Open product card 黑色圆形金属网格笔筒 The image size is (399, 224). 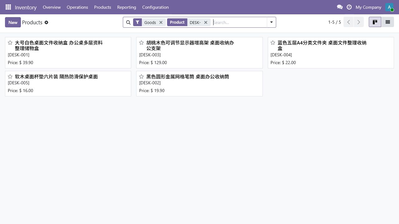[x=199, y=84]
